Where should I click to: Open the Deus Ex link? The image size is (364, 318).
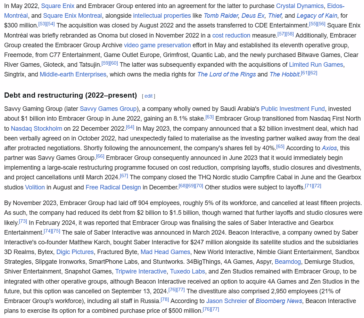253,16
